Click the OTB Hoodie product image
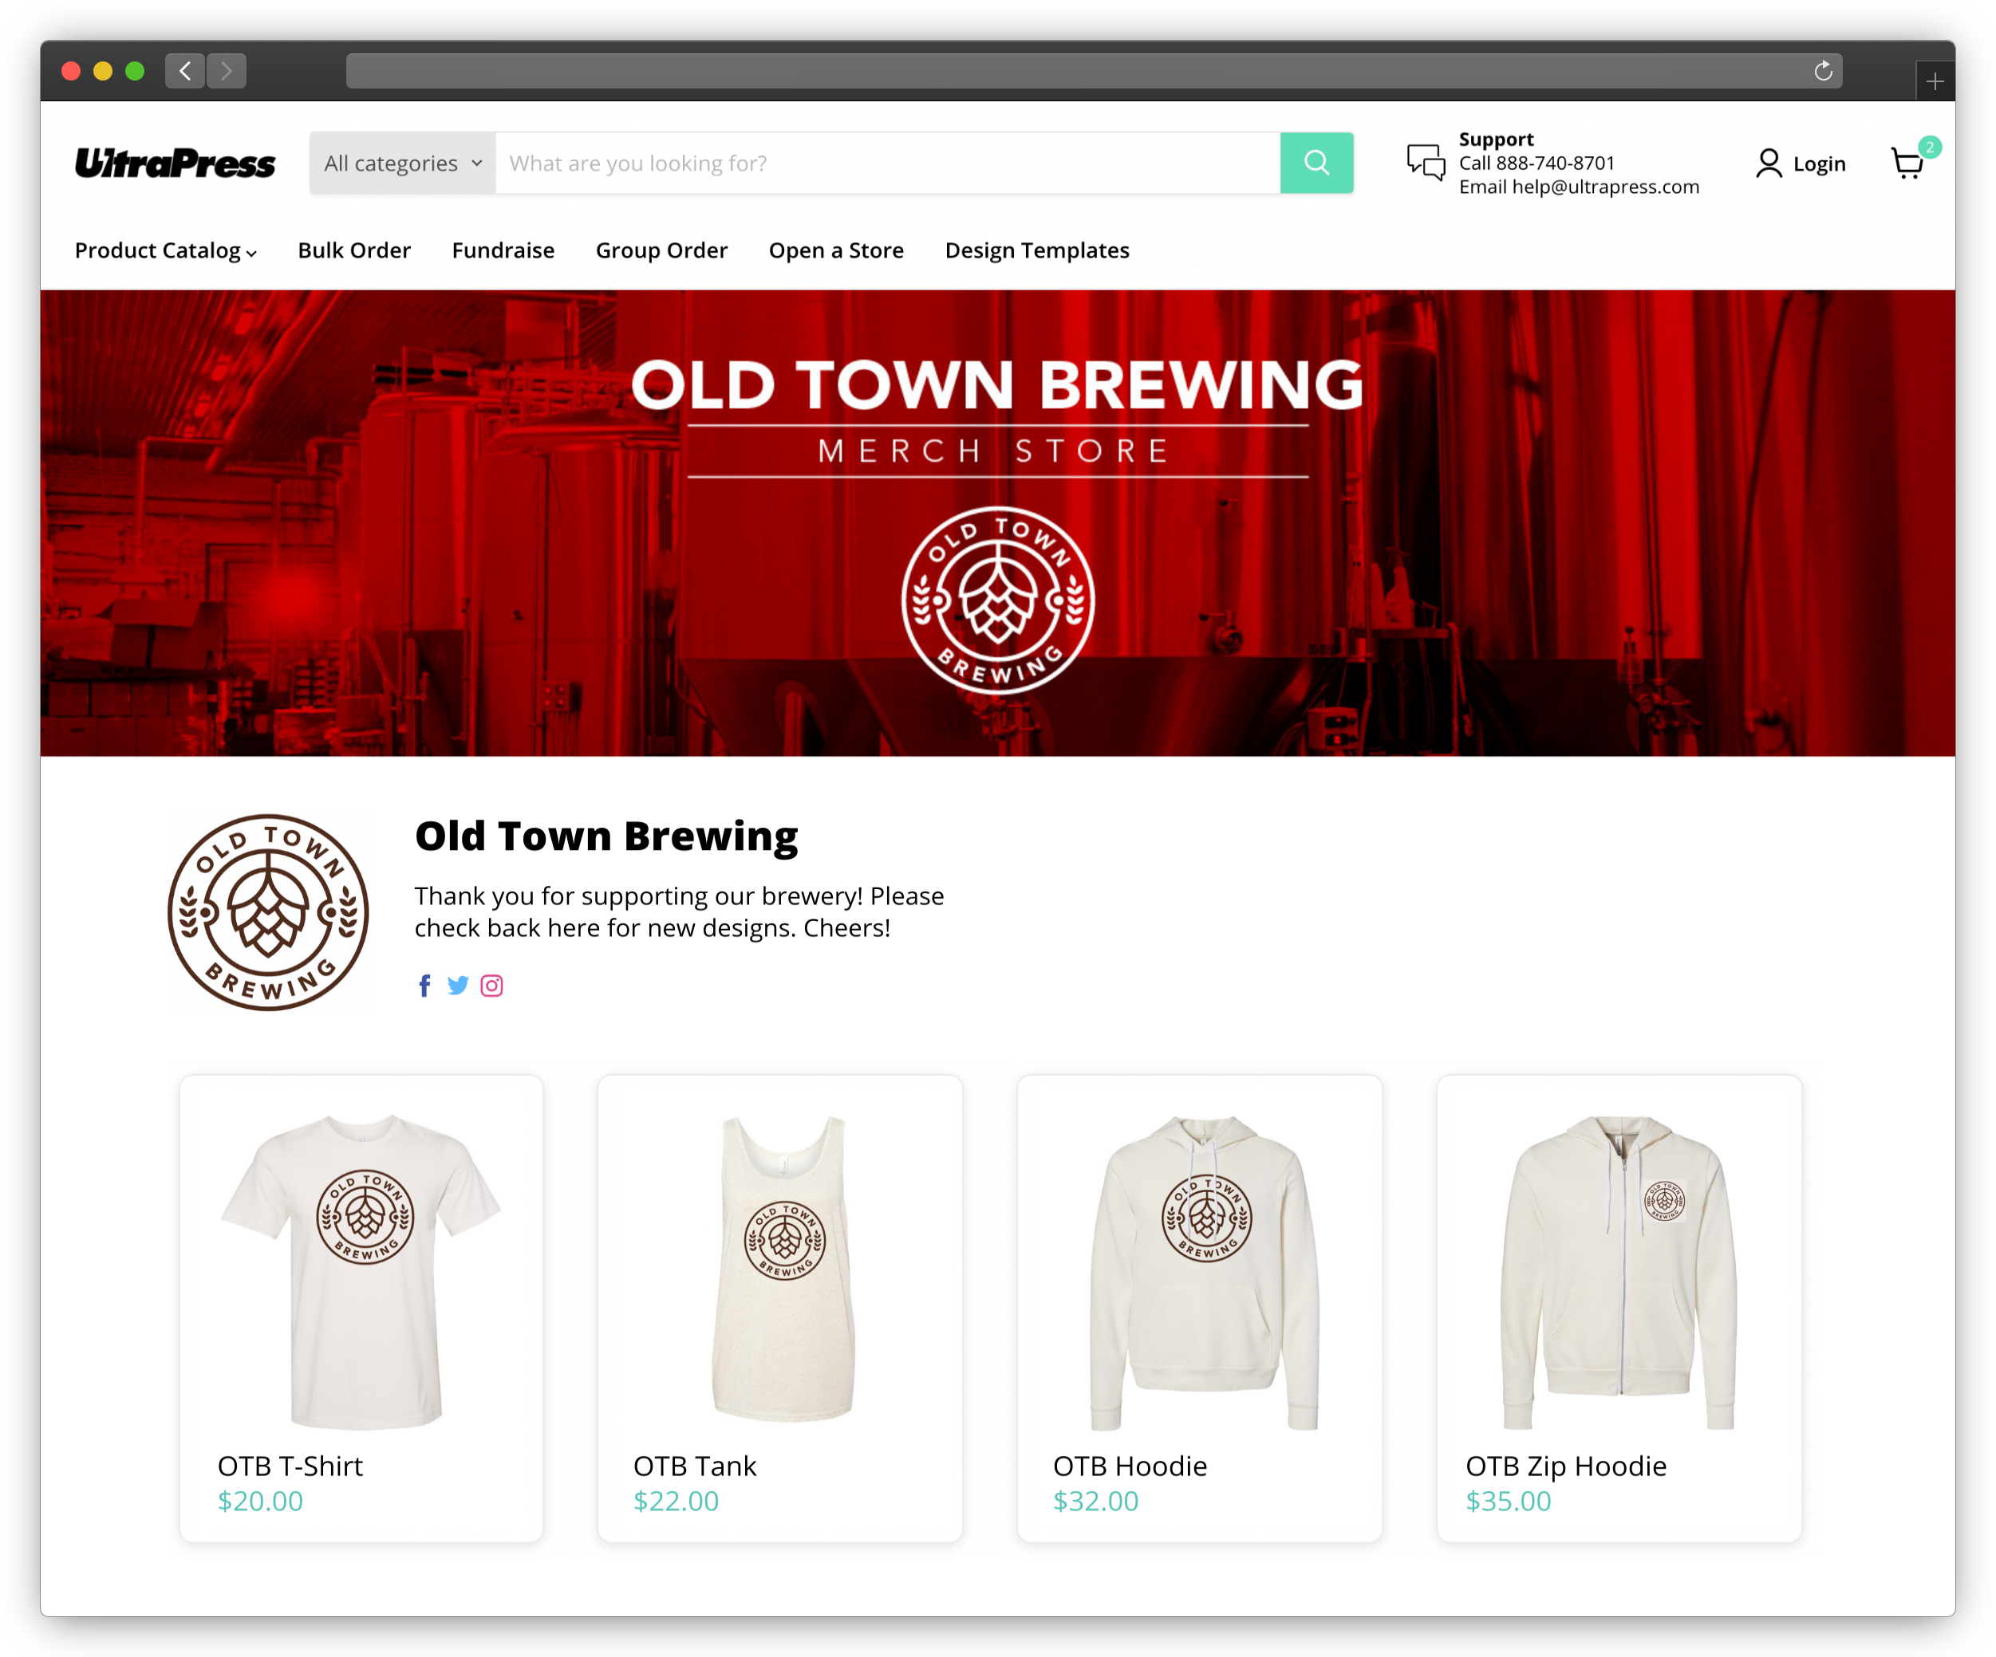 pos(1205,1272)
